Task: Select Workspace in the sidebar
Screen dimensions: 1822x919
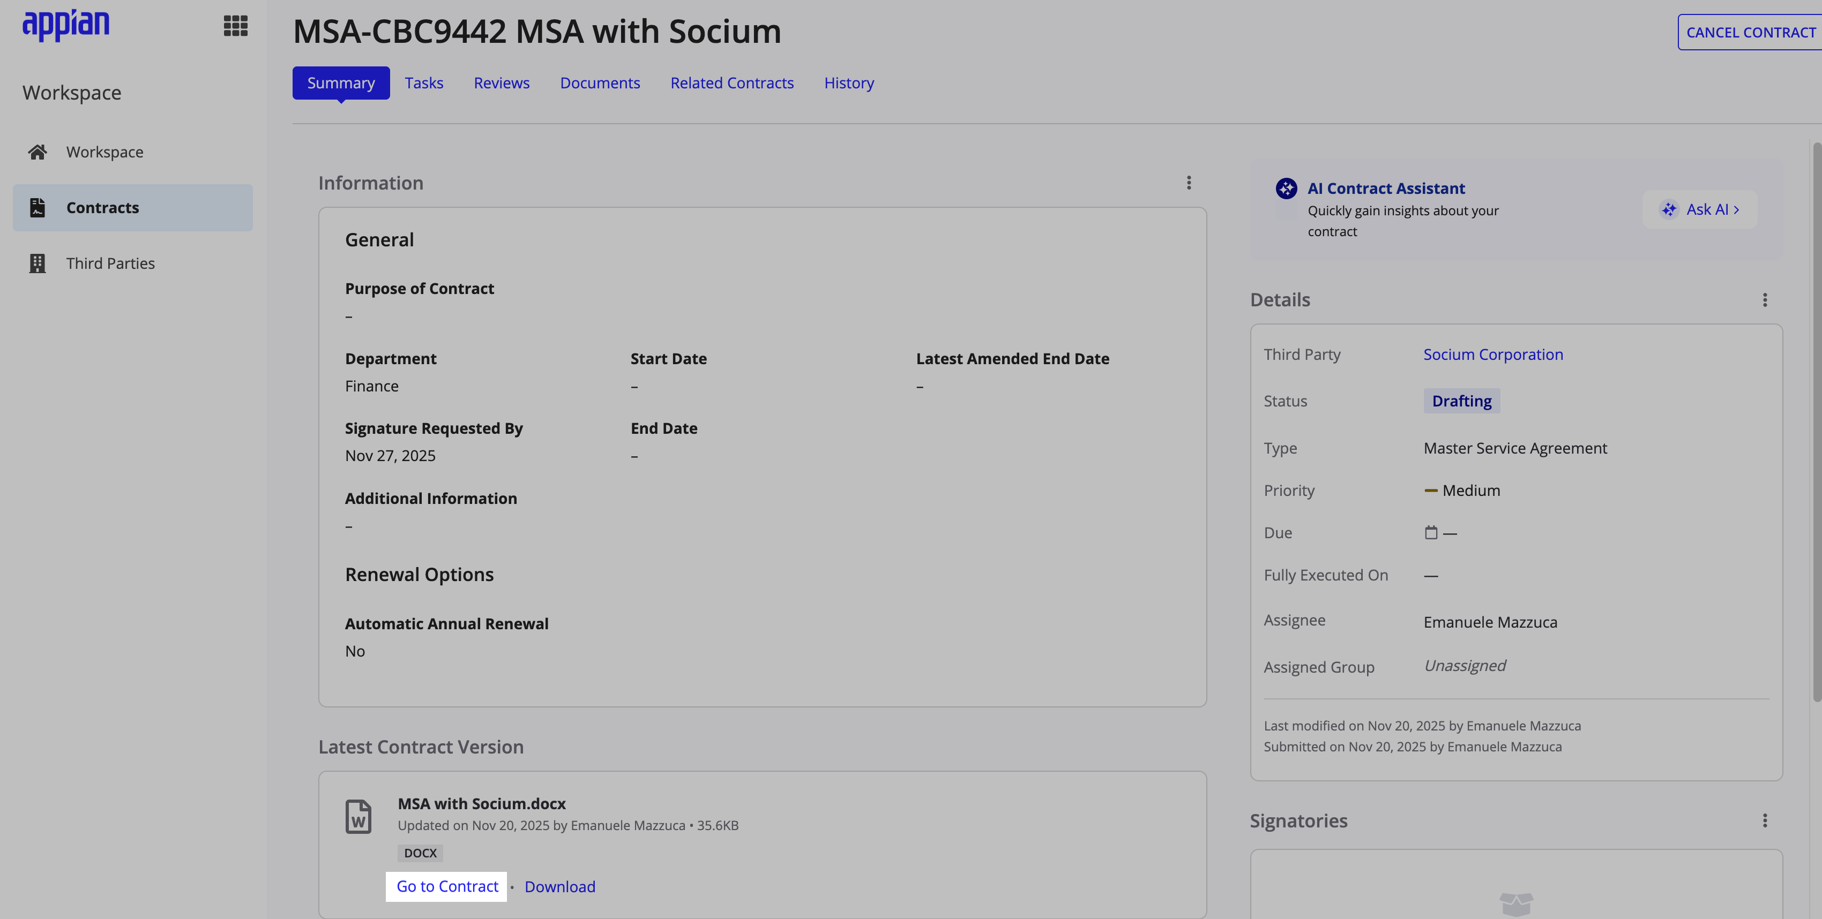Action: point(133,152)
